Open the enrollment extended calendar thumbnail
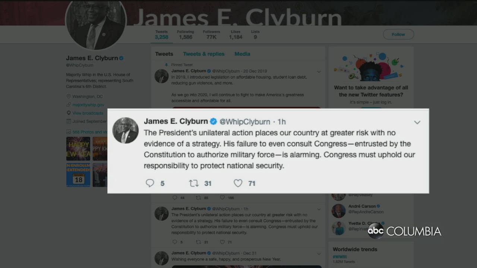 click(78, 175)
